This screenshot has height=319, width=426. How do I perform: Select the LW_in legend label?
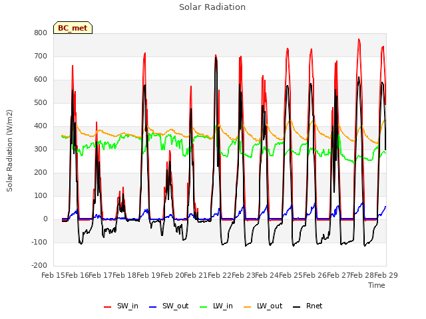point(223,306)
